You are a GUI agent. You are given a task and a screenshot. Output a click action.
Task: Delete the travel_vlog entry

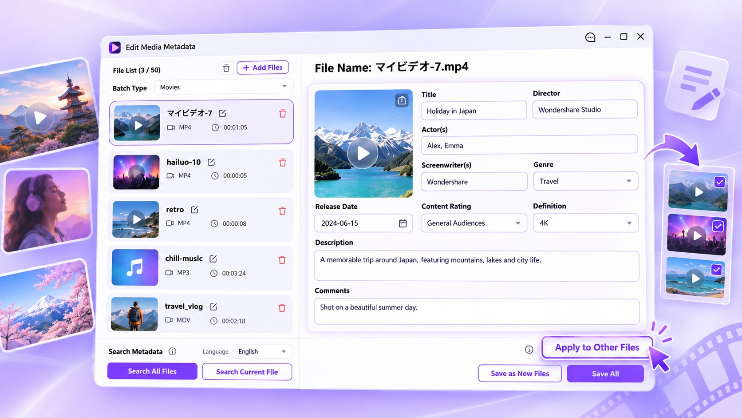282,308
